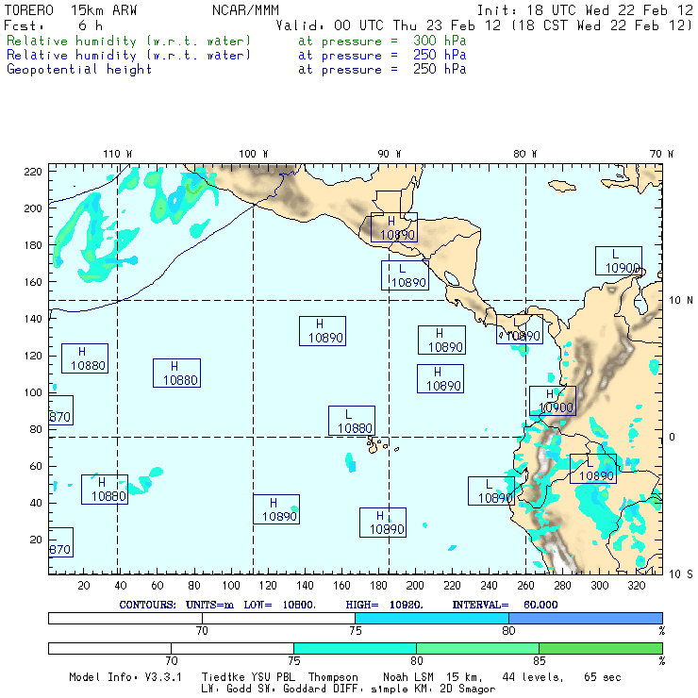
Task: Click the 'Model Info: V3.3.1' text
Action: coord(125,677)
